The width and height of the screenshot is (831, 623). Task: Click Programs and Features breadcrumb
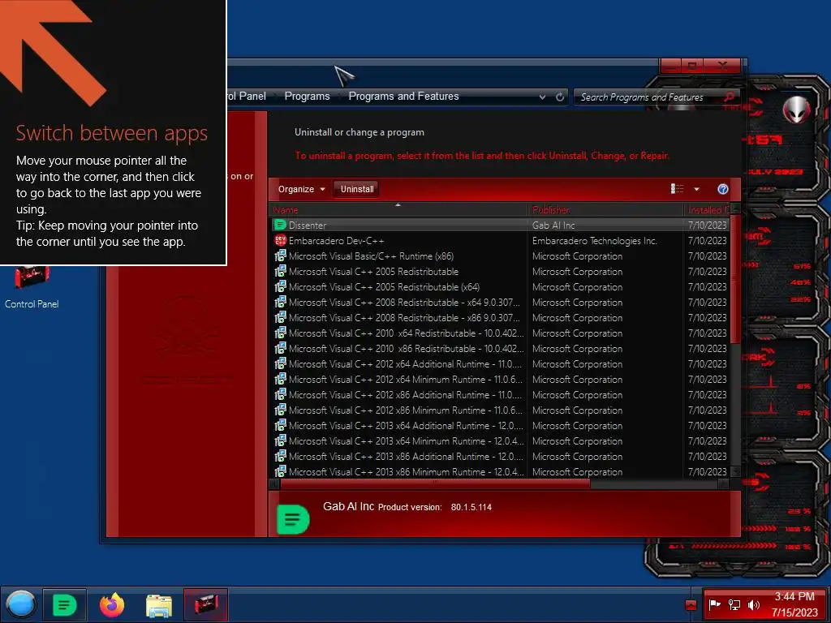pyautogui.click(x=403, y=97)
